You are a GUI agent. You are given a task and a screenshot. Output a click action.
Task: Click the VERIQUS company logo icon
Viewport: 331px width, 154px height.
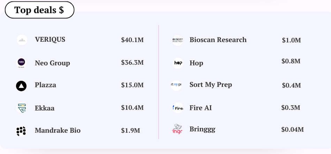coord(22,40)
